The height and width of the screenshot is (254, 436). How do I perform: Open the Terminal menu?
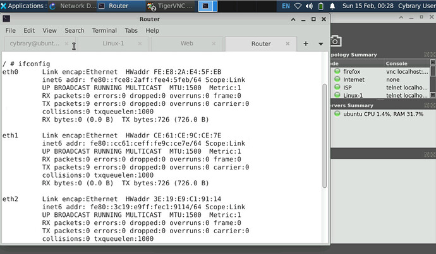tap(104, 30)
